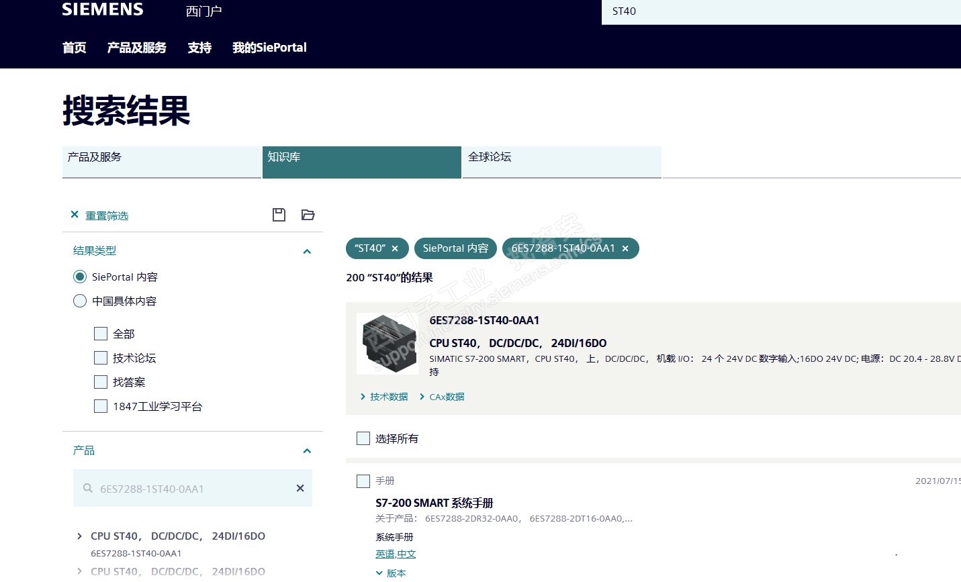Viewport: 961px width, 582px height.
Task: Click the SiePortal 内容 filter chip
Action: tap(455, 248)
